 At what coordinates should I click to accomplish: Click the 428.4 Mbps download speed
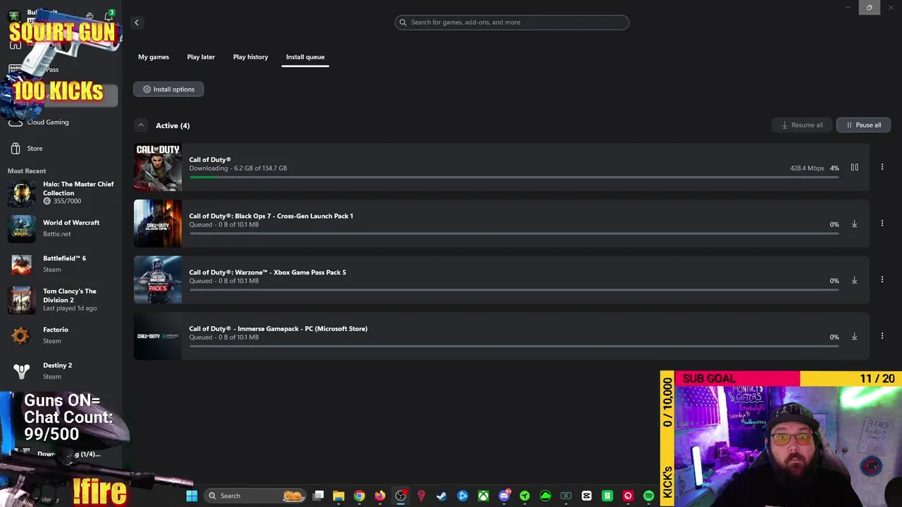pos(807,168)
